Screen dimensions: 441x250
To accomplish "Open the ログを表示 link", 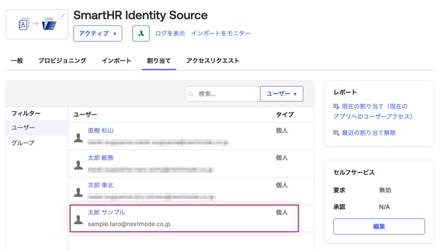I will [x=170, y=33].
